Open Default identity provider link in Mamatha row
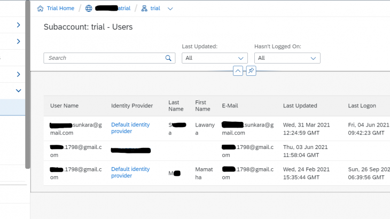This screenshot has width=390, height=219. click(130, 173)
